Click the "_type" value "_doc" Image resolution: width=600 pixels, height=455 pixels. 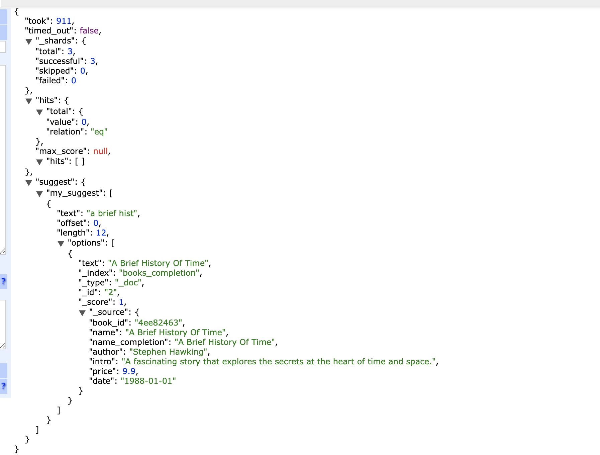(x=128, y=283)
